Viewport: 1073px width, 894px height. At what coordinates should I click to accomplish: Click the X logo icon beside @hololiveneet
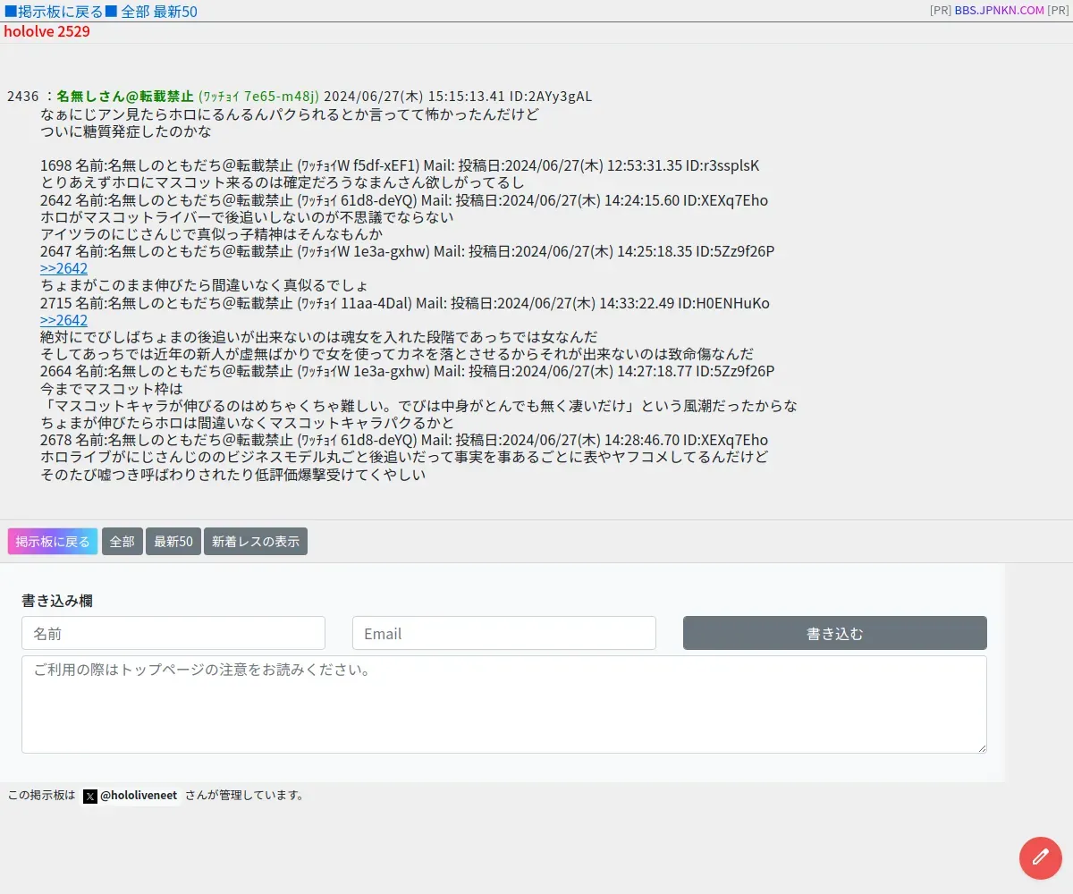tap(90, 796)
